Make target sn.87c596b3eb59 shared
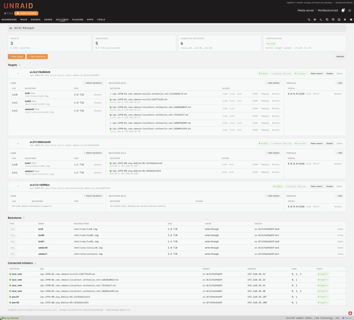 (316, 143)
